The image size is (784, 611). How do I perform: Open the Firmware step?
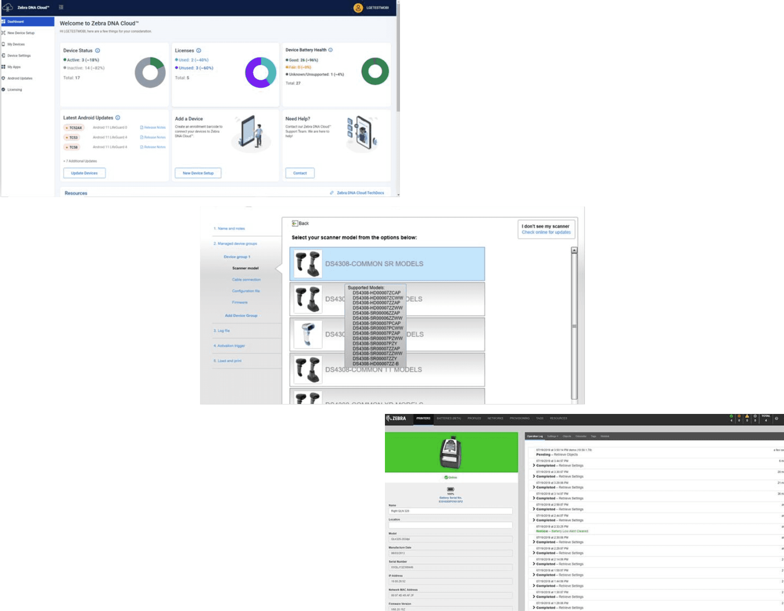point(240,302)
